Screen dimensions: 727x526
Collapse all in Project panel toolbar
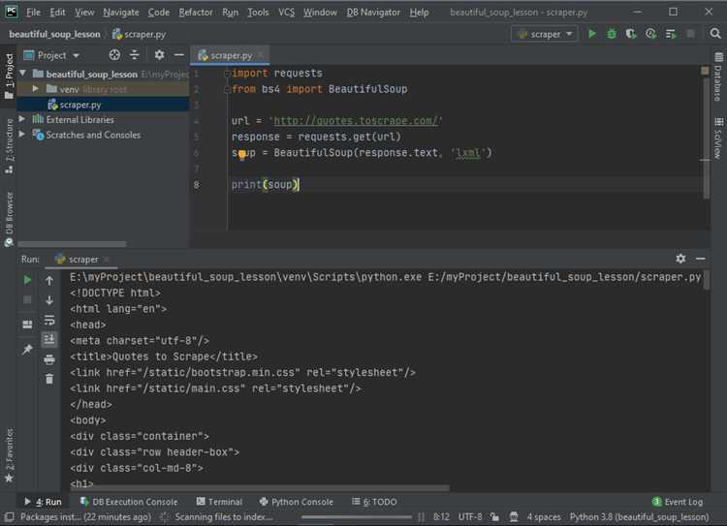(135, 55)
